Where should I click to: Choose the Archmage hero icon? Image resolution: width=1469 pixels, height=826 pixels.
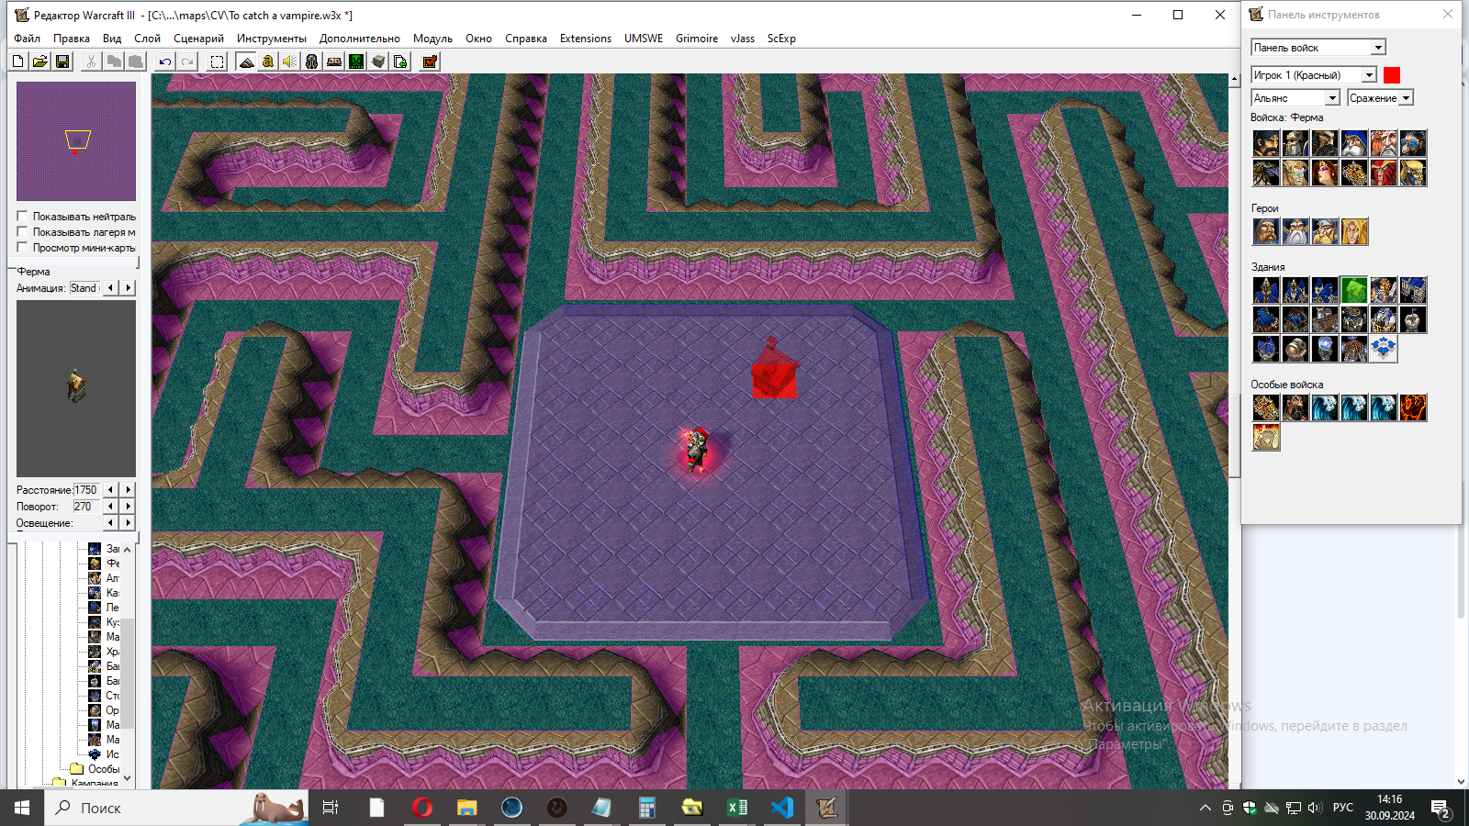pos(1295,231)
